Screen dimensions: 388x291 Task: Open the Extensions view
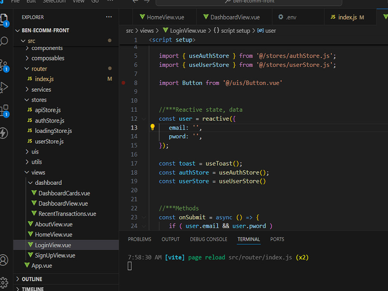(4, 110)
